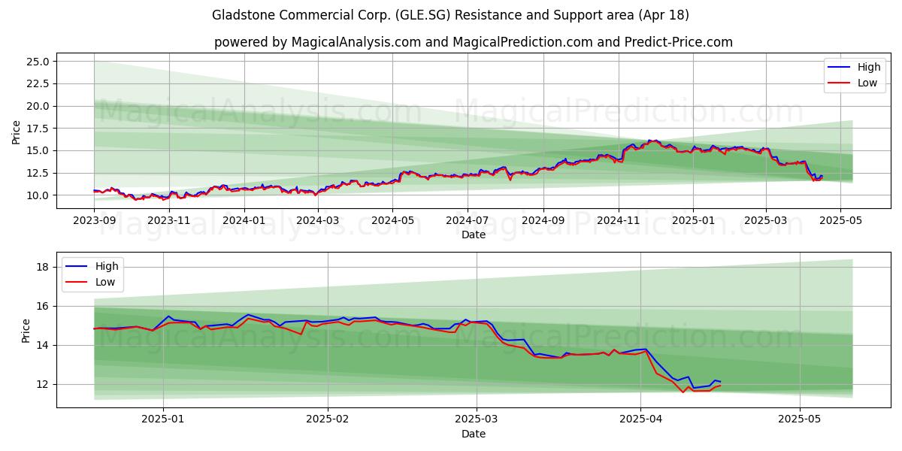902x451 pixels.
Task: Click the 'powered by MagicalAnalysis.com' subtitle
Action: pyautogui.click(x=474, y=42)
